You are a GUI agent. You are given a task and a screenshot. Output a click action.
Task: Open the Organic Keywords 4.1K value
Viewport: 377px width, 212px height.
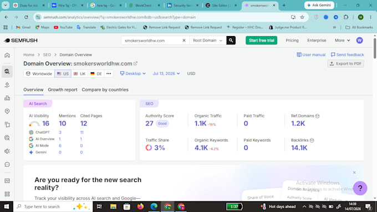(201, 148)
